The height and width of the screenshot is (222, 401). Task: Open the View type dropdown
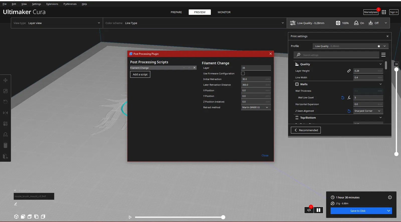tap(57, 23)
